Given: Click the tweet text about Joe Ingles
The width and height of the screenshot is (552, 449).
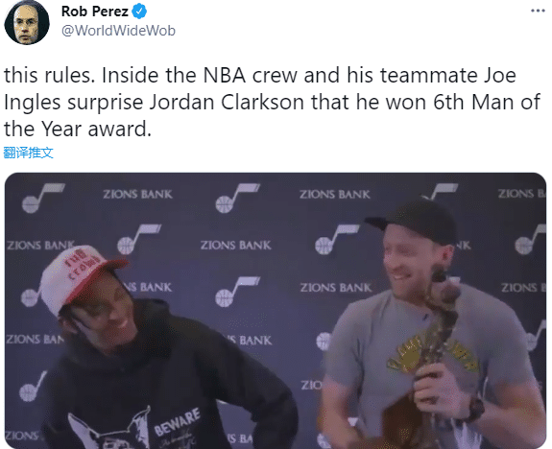Looking at the screenshot, I should (272, 102).
